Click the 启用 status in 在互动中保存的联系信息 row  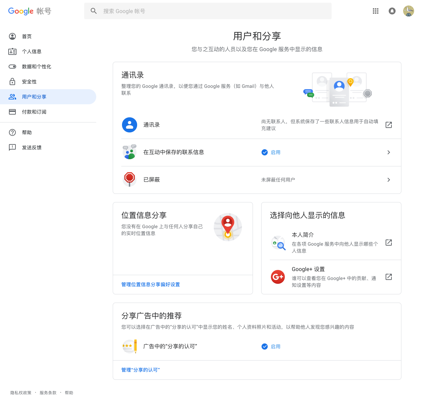(276, 152)
